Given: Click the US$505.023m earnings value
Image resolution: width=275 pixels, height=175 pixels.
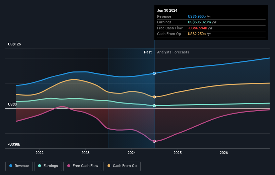Looking at the screenshot, I should point(199,22).
